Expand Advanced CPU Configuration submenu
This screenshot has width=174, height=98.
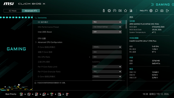(50, 42)
